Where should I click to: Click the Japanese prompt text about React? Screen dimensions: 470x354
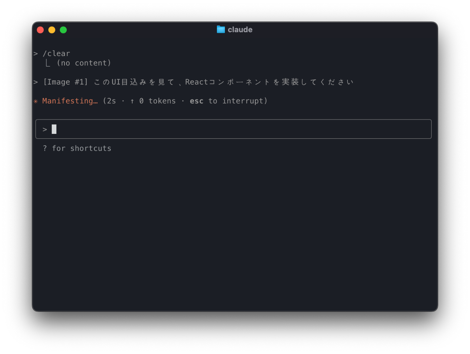(x=224, y=82)
